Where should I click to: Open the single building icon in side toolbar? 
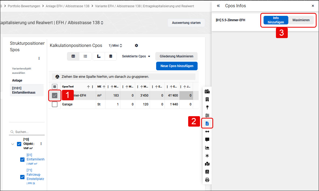pos(207,99)
